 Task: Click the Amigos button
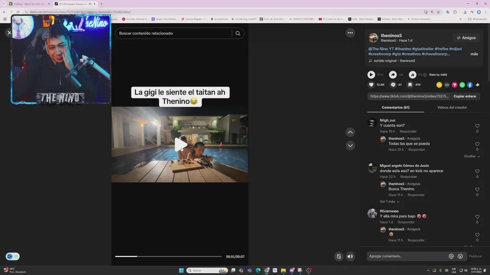(466, 38)
